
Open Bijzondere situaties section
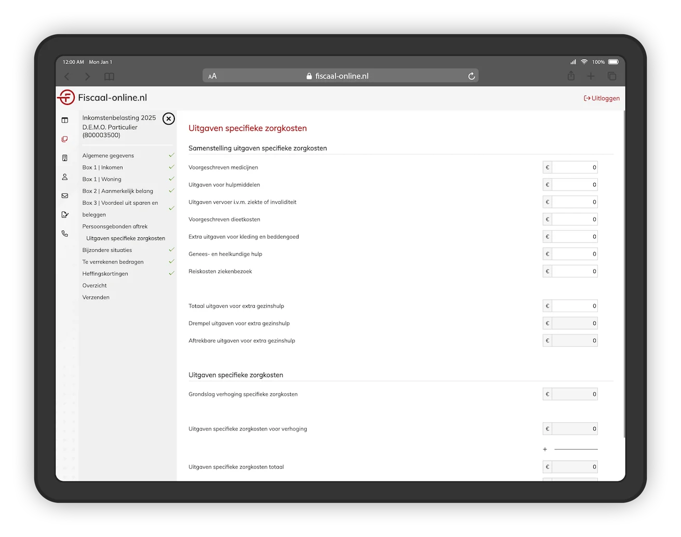[107, 250]
